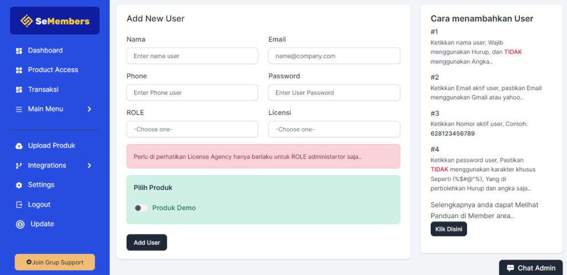Expand the Main Menu chevron
The width and height of the screenshot is (567, 275).
click(x=89, y=109)
